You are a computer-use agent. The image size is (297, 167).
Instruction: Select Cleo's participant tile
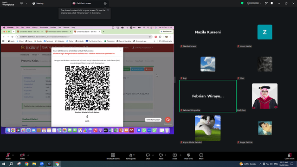265,64
